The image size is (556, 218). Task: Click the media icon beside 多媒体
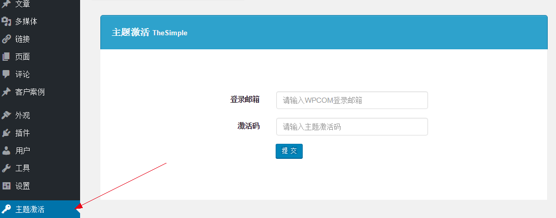coord(6,21)
